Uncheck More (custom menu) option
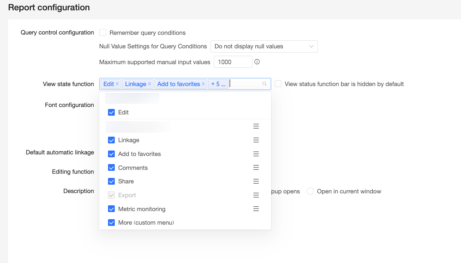This screenshot has height=263, width=461. 111,223
